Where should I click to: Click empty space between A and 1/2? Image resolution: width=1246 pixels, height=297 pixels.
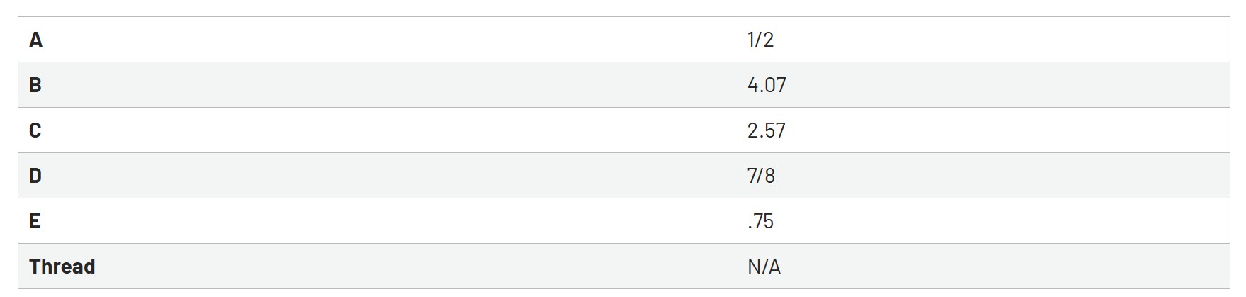[390, 40]
